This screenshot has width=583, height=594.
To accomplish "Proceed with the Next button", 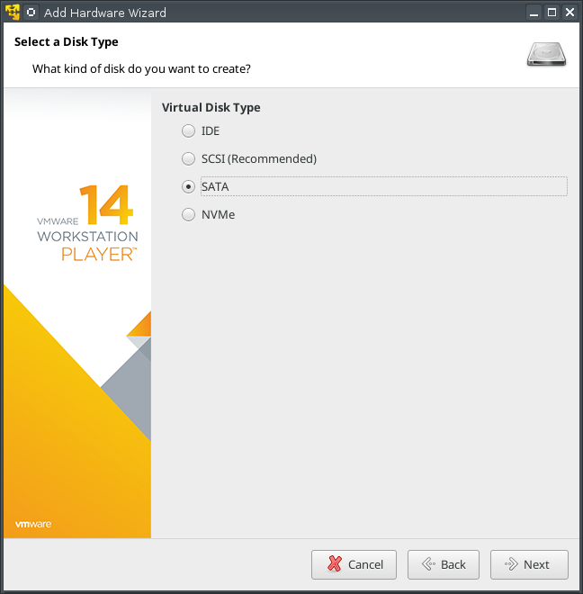I will 529,564.
